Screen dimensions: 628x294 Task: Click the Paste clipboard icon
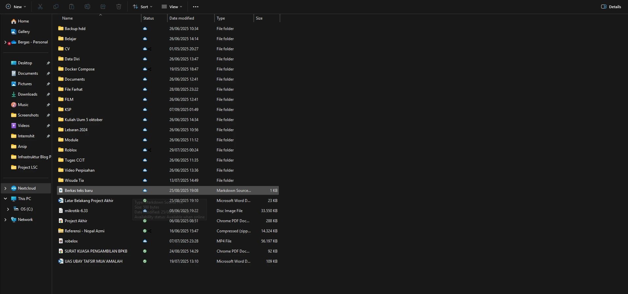pyautogui.click(x=72, y=7)
